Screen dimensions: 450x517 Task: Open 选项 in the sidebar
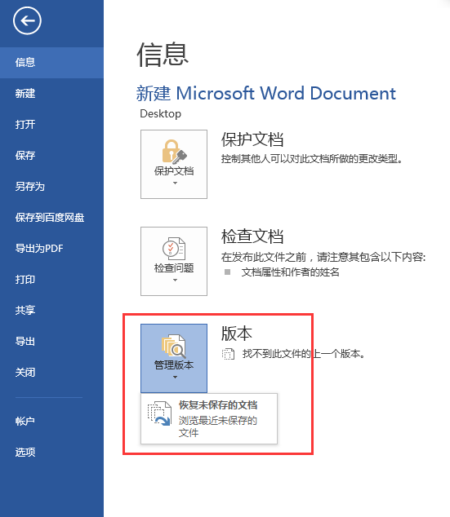click(51, 452)
